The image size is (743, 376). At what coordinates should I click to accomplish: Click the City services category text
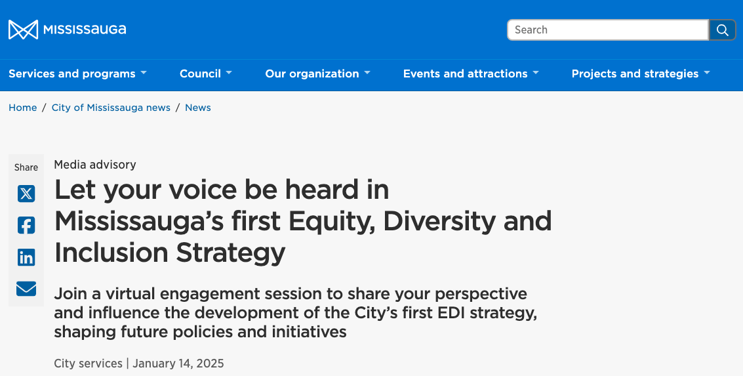pyautogui.click(x=88, y=363)
